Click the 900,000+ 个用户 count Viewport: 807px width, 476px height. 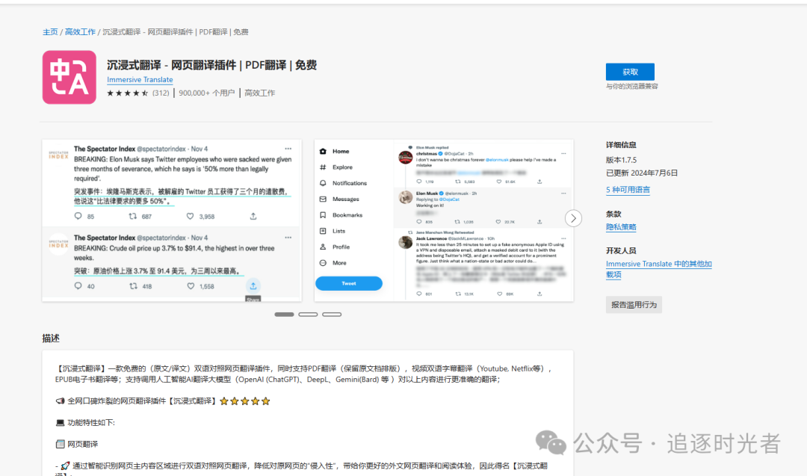[206, 93]
